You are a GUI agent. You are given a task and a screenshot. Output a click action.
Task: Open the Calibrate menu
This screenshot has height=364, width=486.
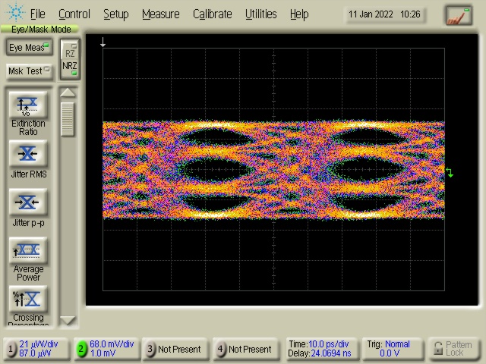(x=212, y=14)
